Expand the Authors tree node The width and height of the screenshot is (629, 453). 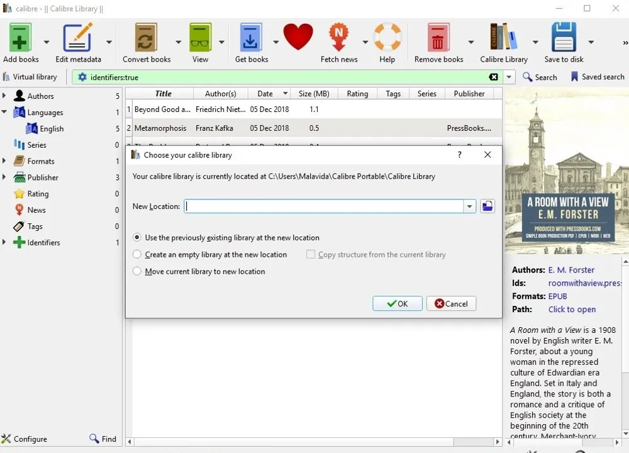click(4, 96)
